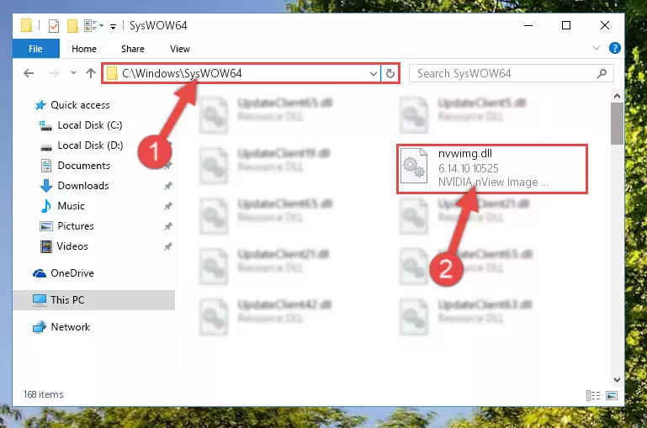This screenshot has height=428, width=647.
Task: Switch to the View ribbon tab
Action: coord(180,49)
